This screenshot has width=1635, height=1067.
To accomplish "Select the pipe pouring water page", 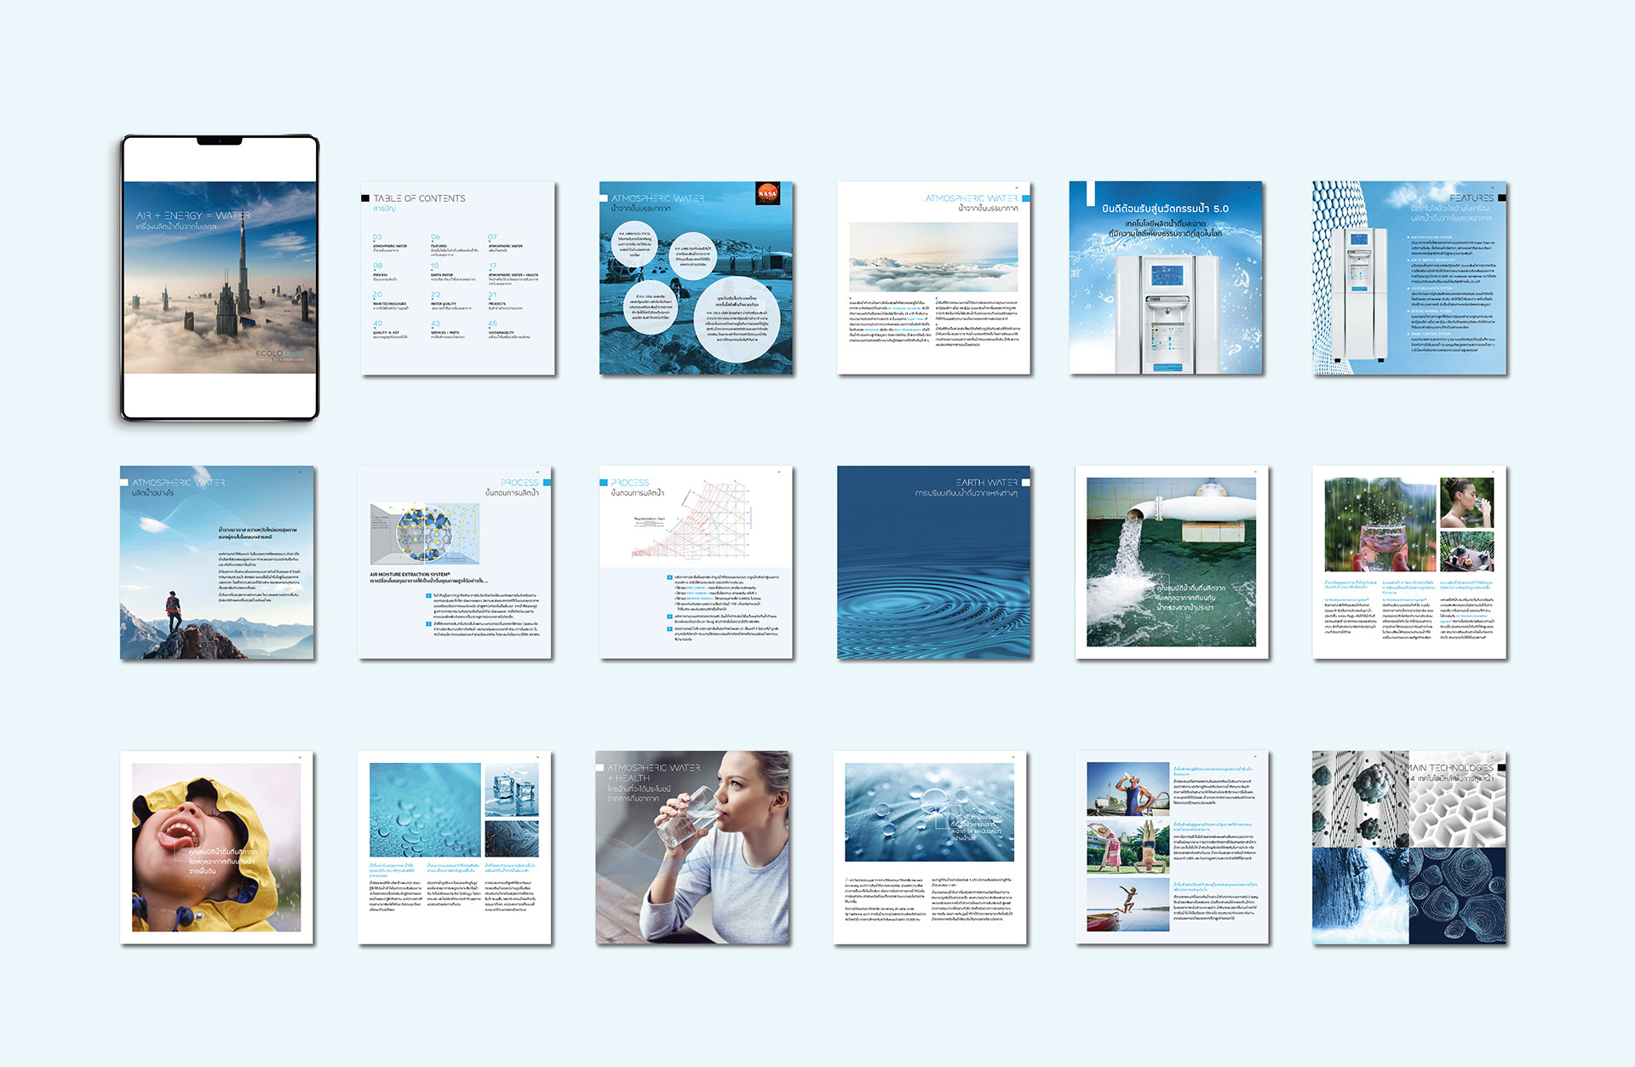I will [1172, 563].
